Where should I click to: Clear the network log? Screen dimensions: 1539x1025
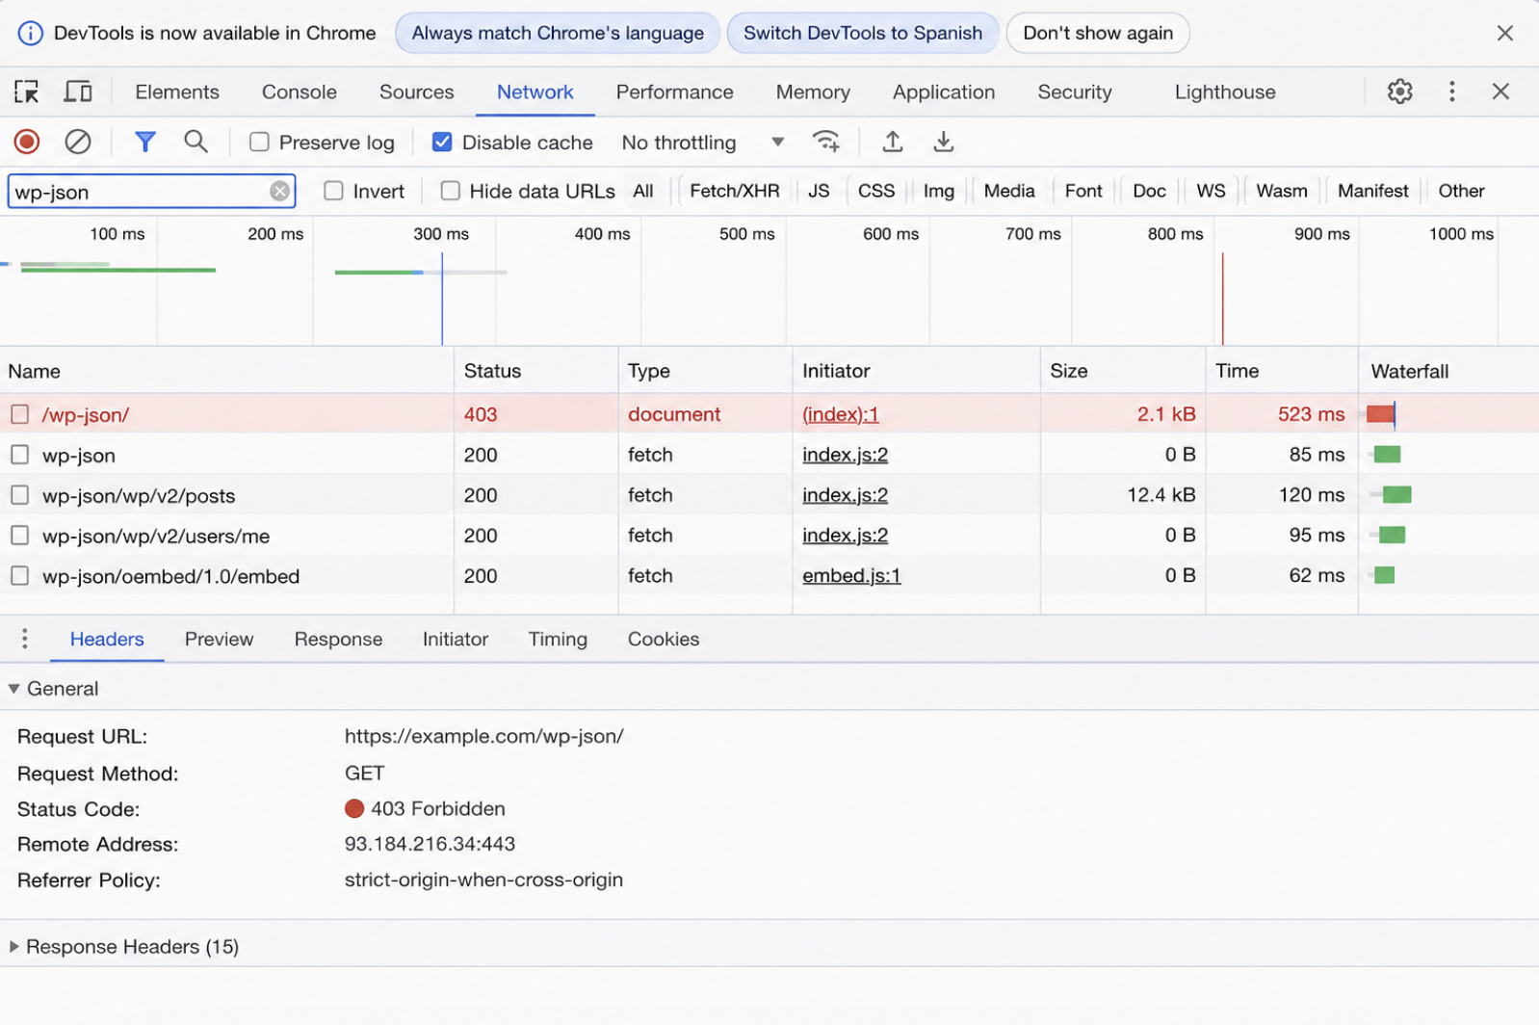[78, 142]
